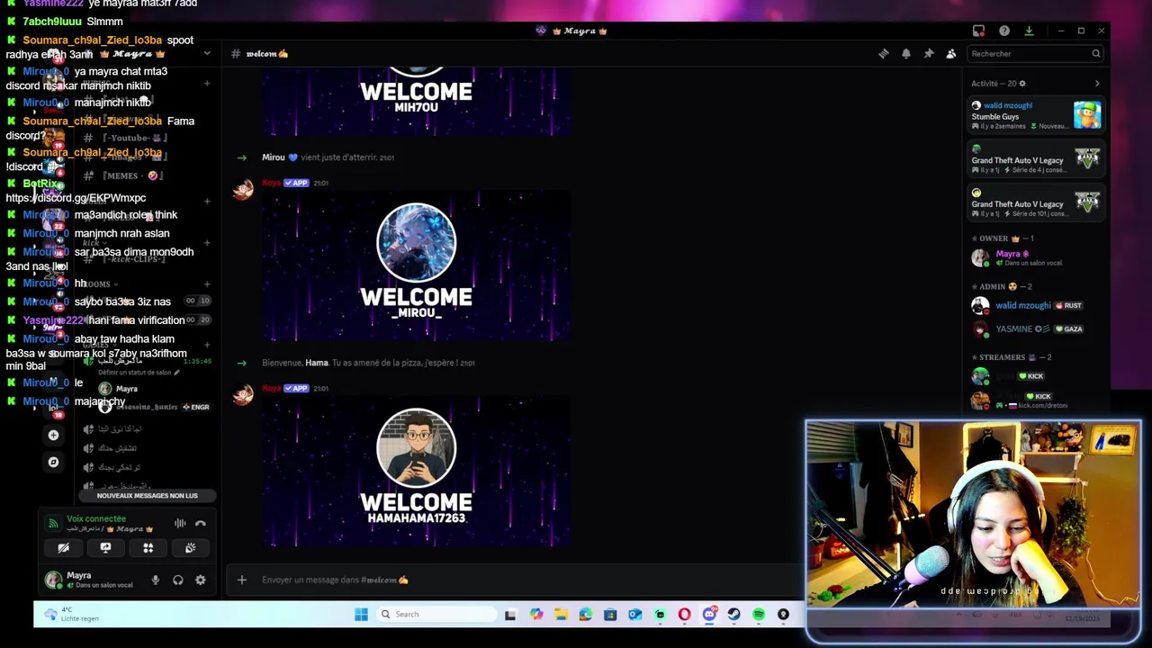Disconnect from voice channel
Screen dimensions: 1152x648
(x=201, y=524)
